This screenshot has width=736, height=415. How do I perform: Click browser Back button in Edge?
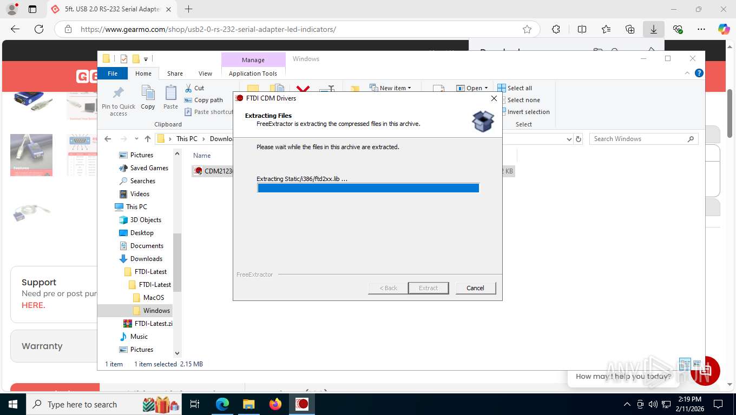tap(15, 29)
